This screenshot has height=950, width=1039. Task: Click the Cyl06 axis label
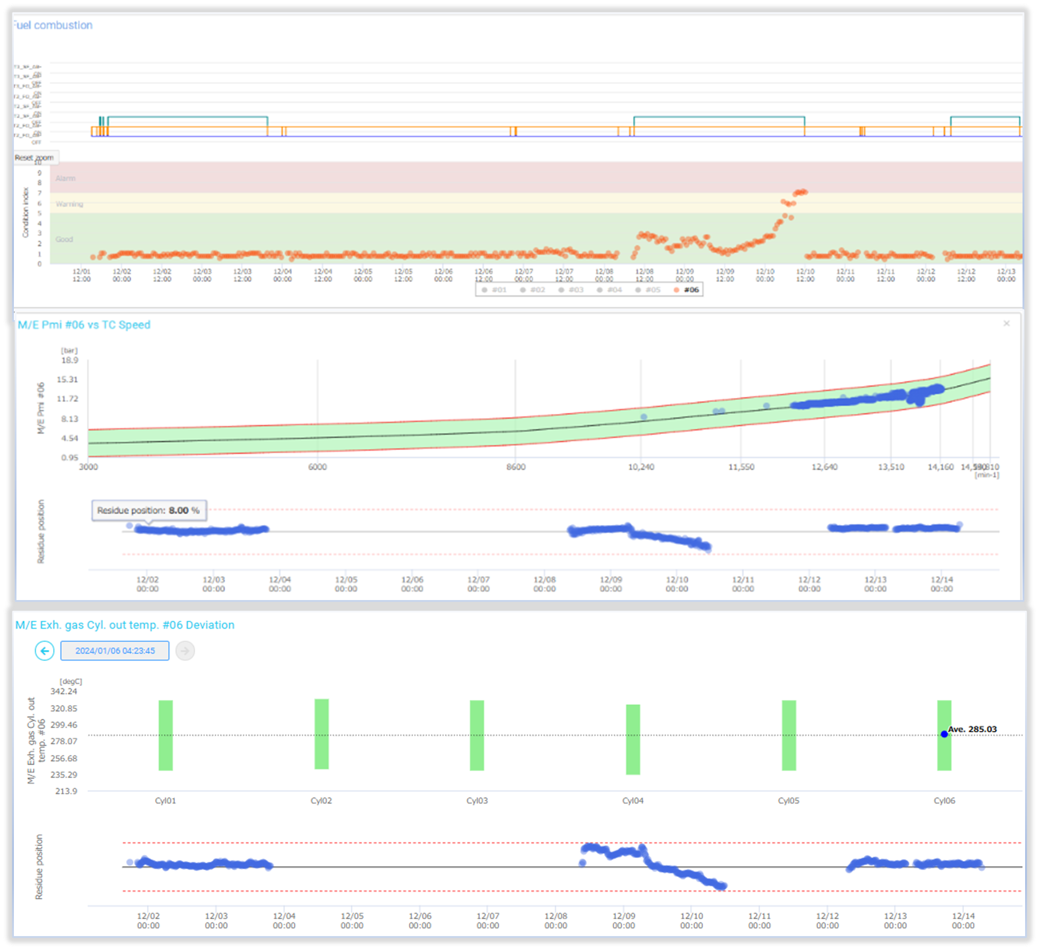pos(945,801)
